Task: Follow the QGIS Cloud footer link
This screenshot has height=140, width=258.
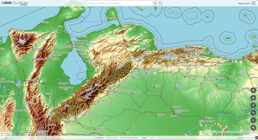Action: (x=241, y=138)
